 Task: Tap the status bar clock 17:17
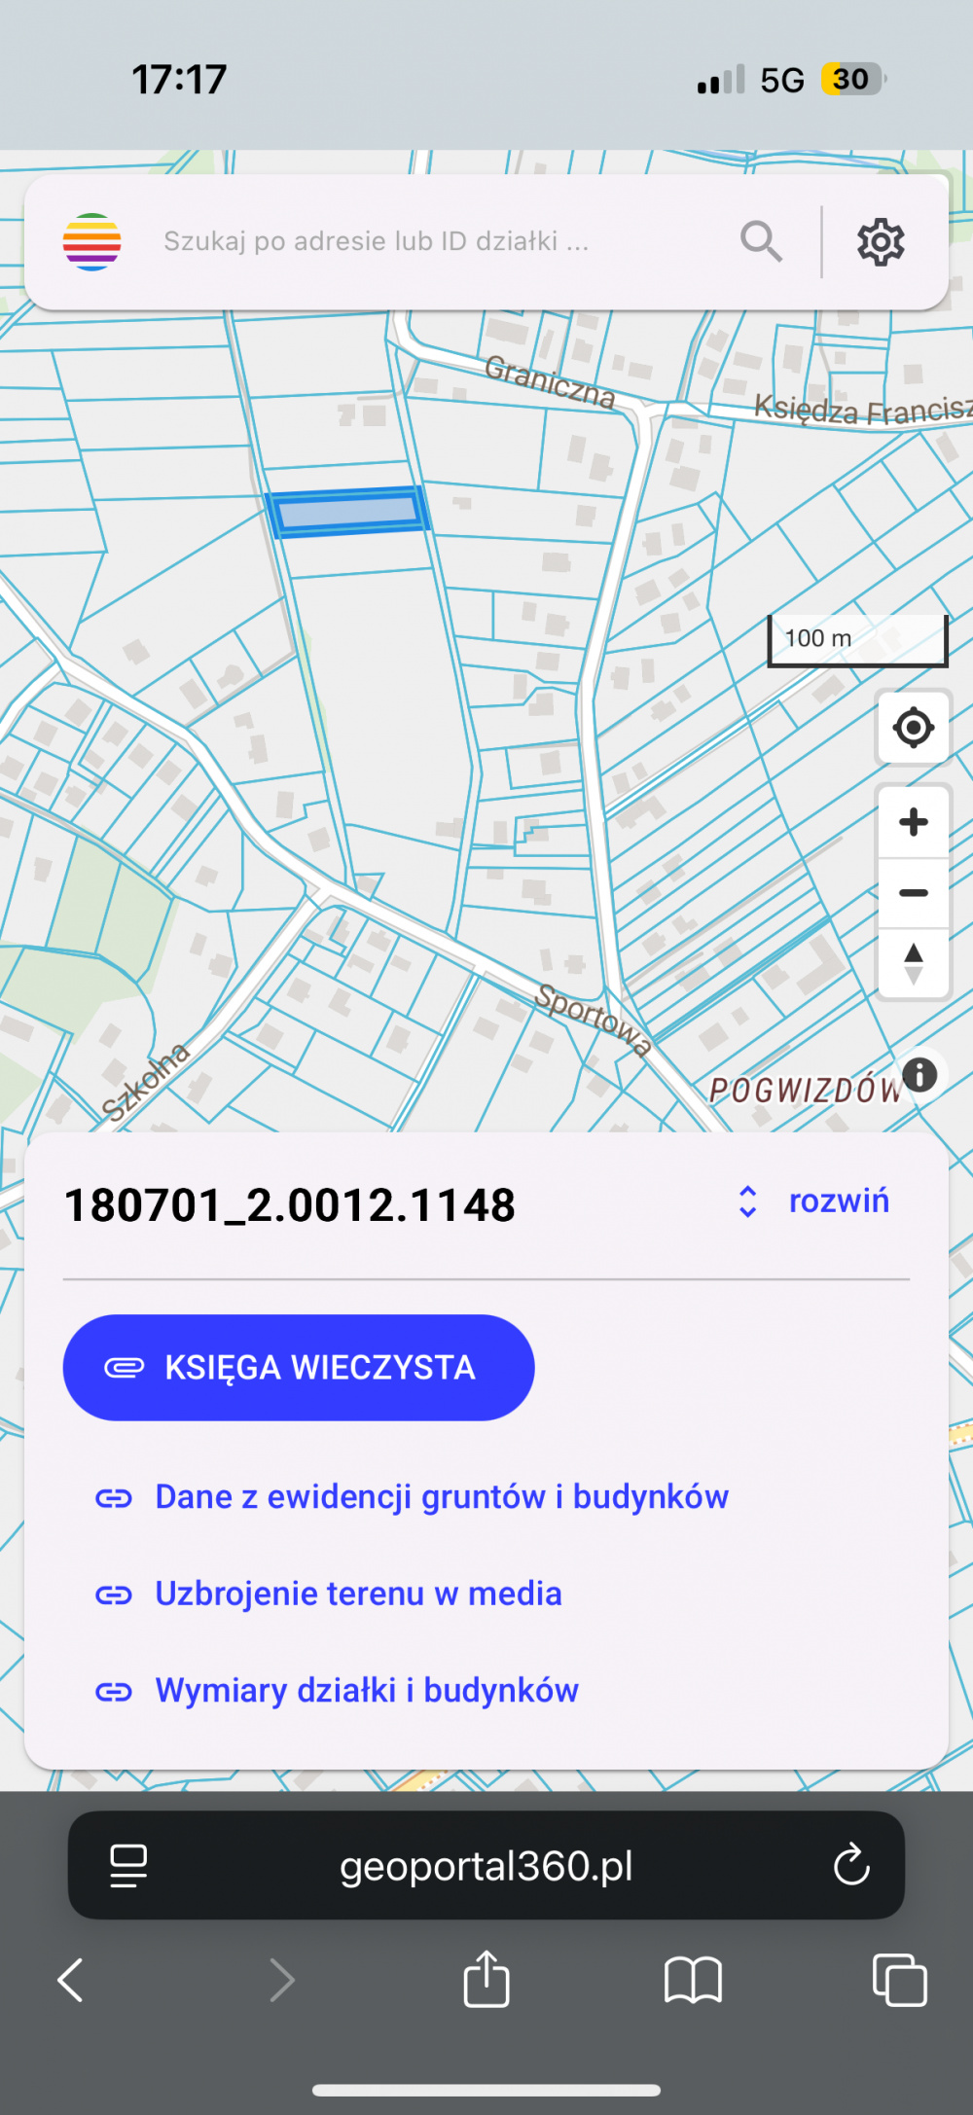(x=179, y=79)
